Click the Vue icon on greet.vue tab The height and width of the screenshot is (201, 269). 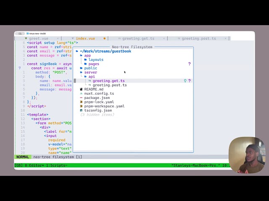pos(26,39)
